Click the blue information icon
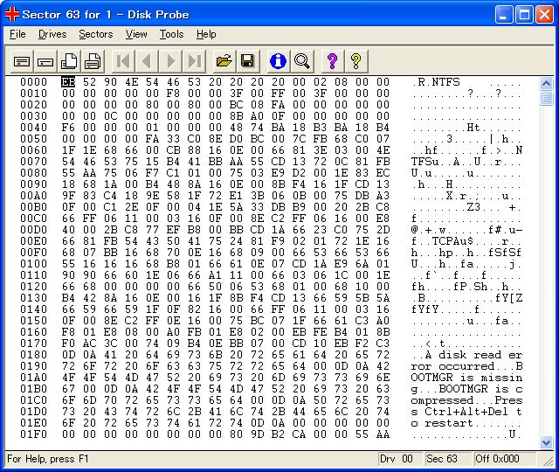Viewport: 559px width, 472px height. pyautogui.click(x=278, y=61)
